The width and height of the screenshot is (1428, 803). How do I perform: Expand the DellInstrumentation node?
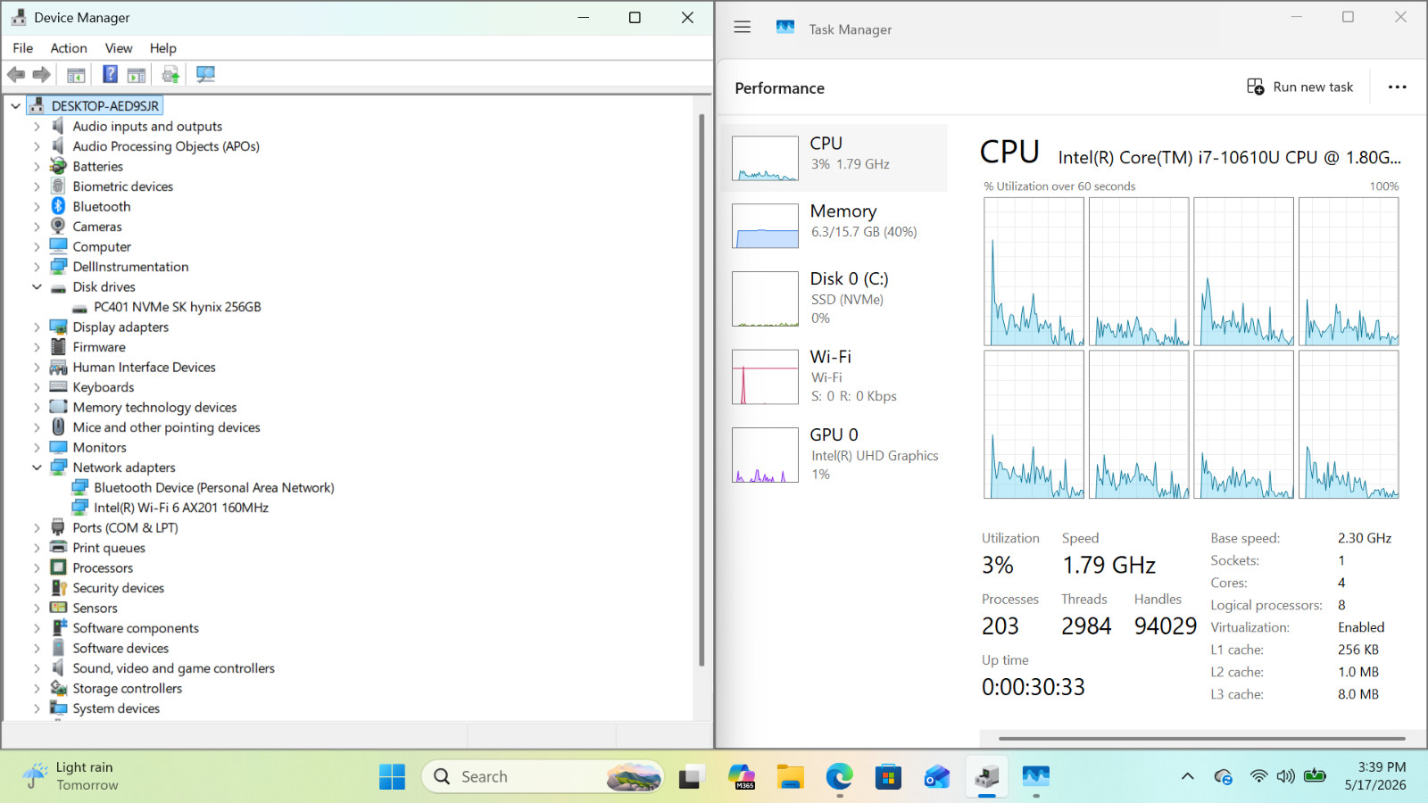click(37, 267)
